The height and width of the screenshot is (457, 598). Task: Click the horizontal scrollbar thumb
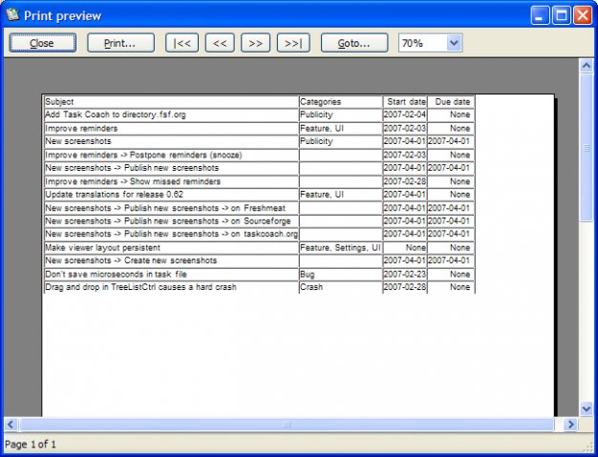coord(288,425)
